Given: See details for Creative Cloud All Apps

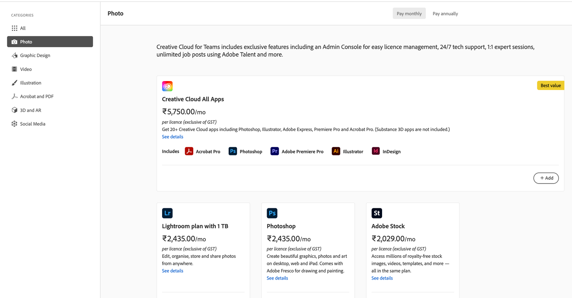Looking at the screenshot, I should click(173, 137).
